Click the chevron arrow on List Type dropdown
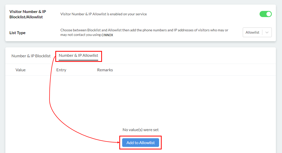Screen dimensions: 282x153 (x=267, y=32)
